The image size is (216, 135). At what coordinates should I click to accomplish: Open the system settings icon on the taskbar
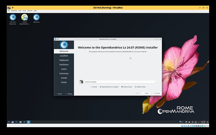click(x=17, y=122)
